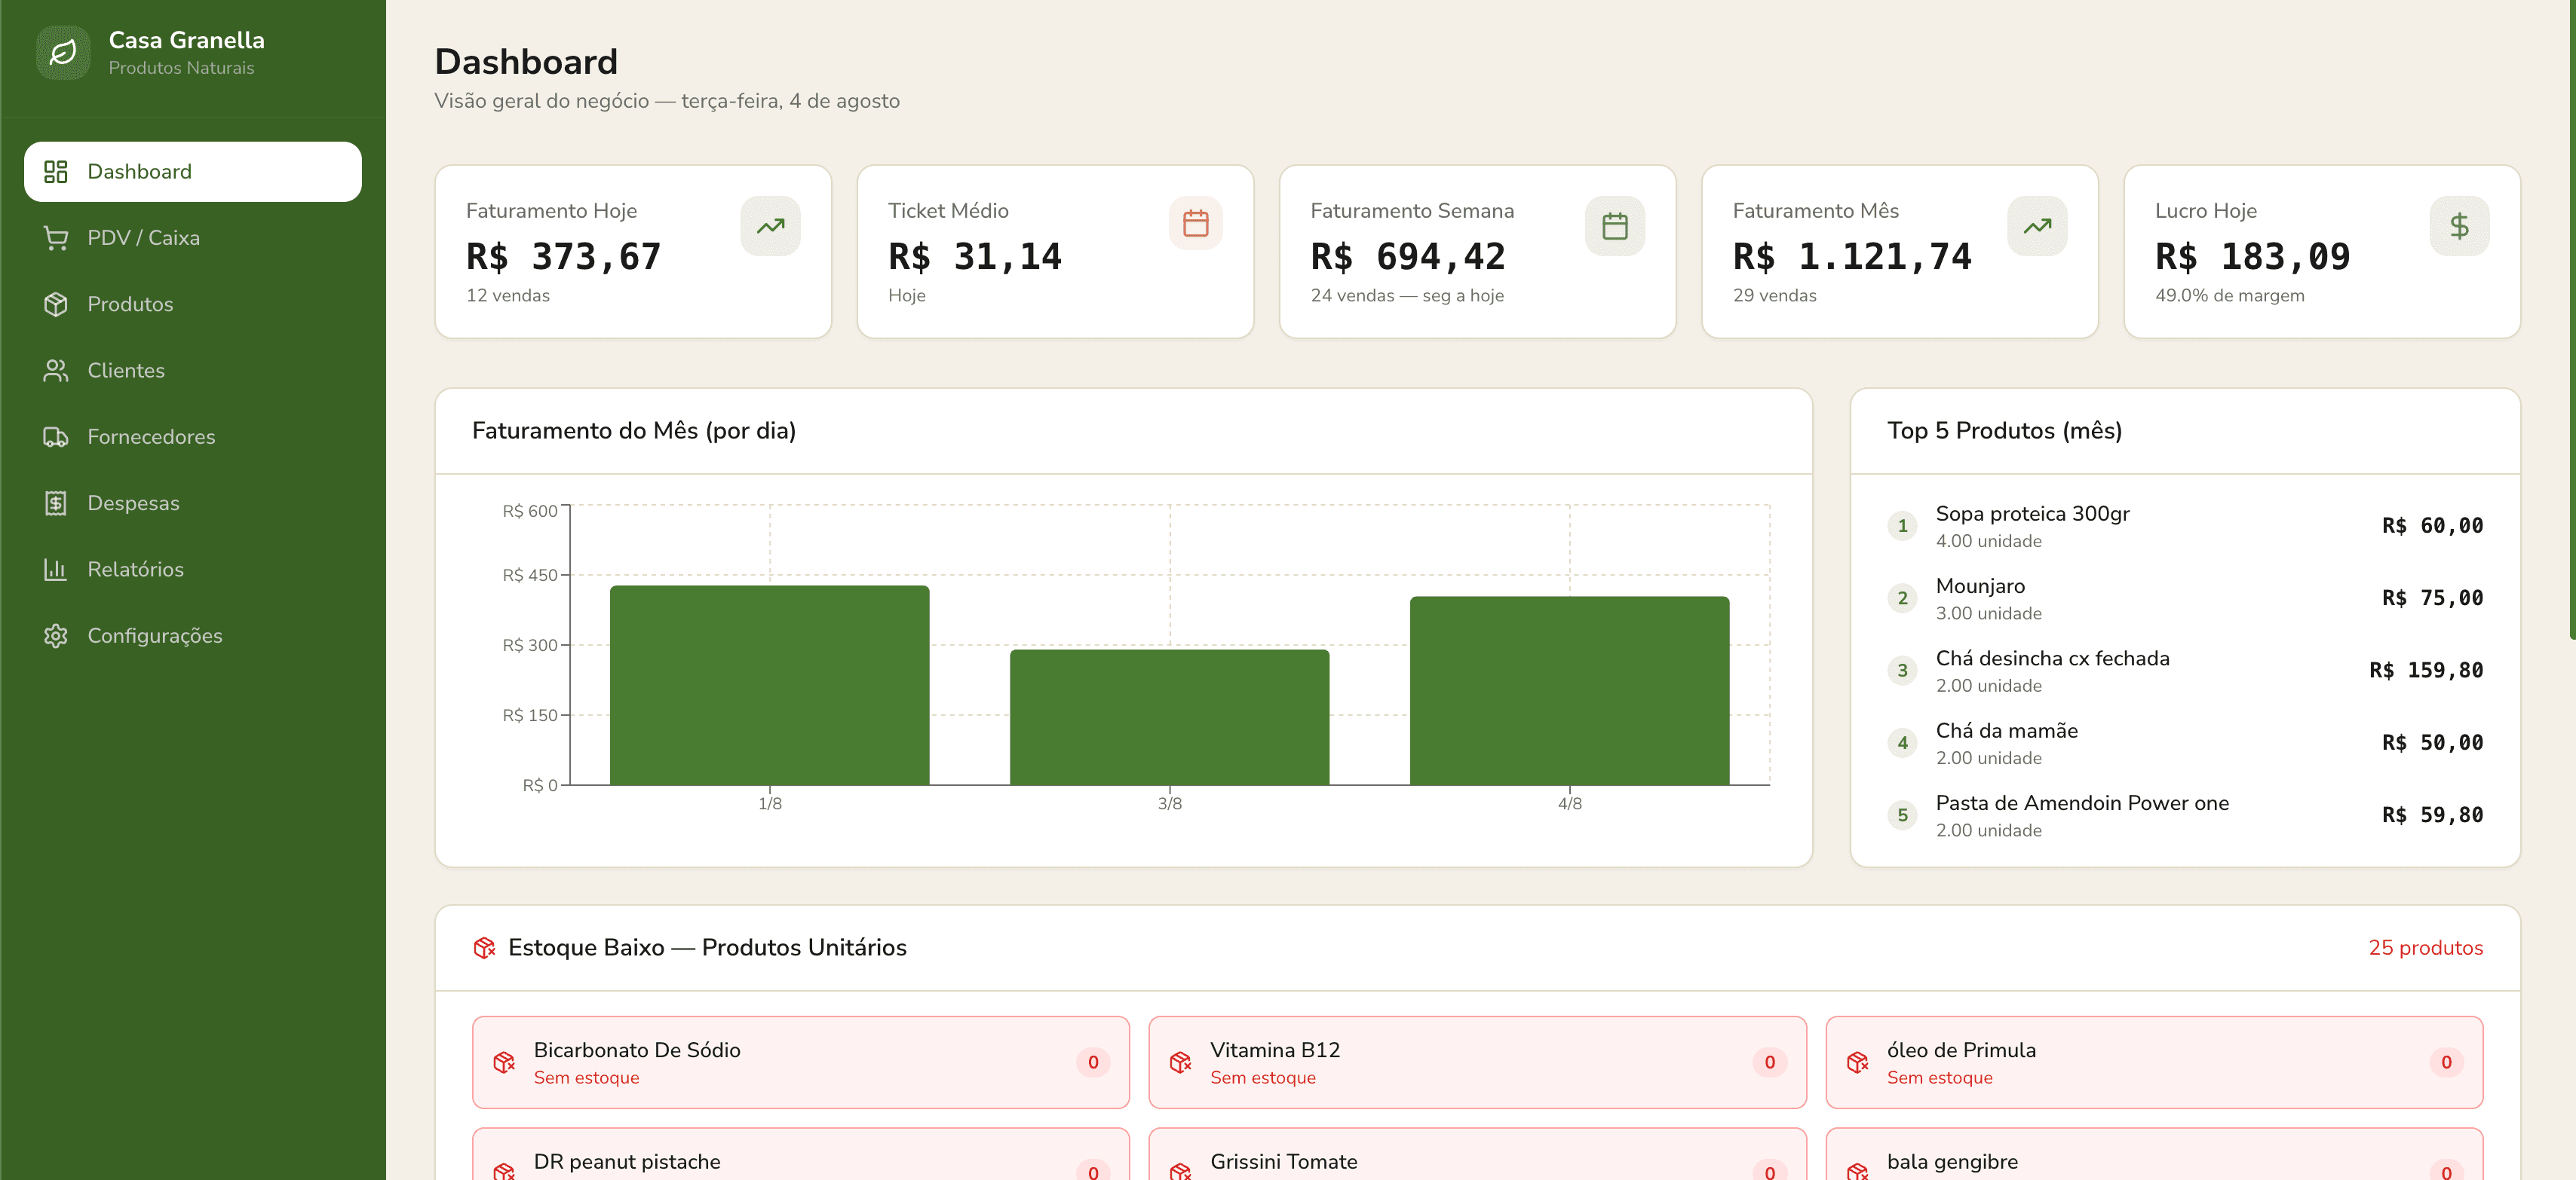The height and width of the screenshot is (1180, 2576).
Task: Click '24 vendas — seg a hoje' text
Action: pos(1407,295)
